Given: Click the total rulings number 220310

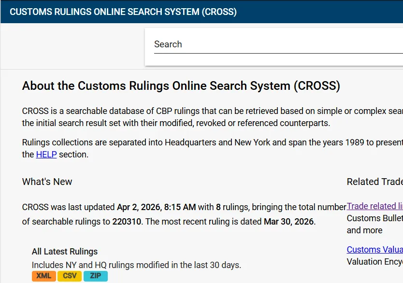Looking at the screenshot, I should 128,222.
